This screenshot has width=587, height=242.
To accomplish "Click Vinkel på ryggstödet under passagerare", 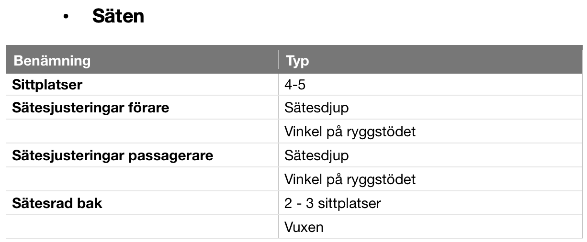I will click(350, 179).
